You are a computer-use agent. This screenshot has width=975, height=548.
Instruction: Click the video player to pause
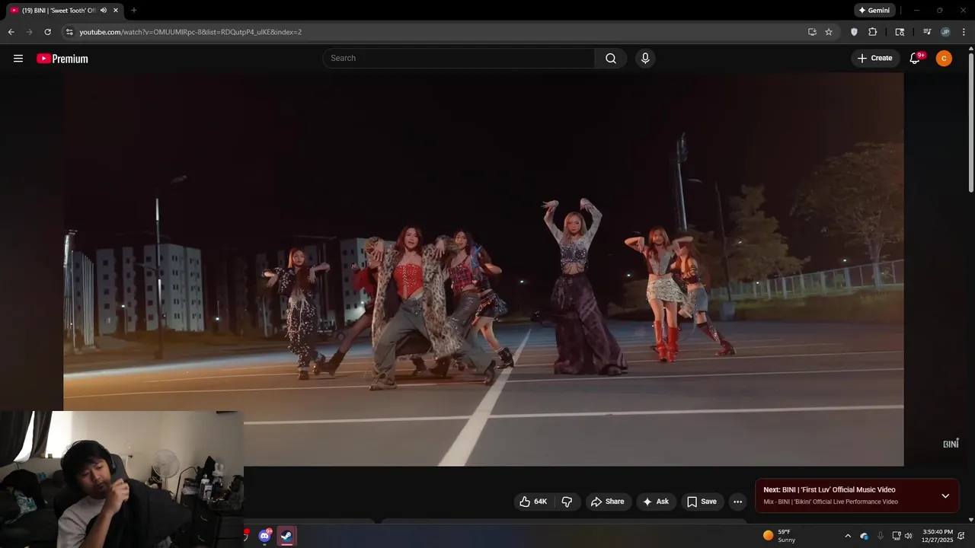[x=484, y=269]
